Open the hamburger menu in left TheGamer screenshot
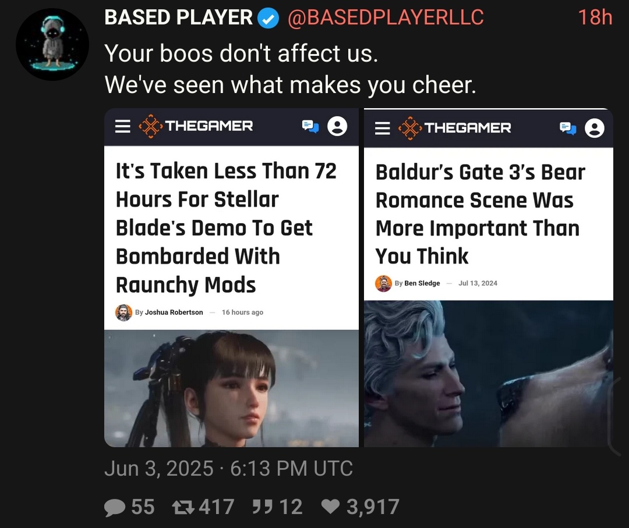This screenshot has height=528, width=629. click(123, 126)
